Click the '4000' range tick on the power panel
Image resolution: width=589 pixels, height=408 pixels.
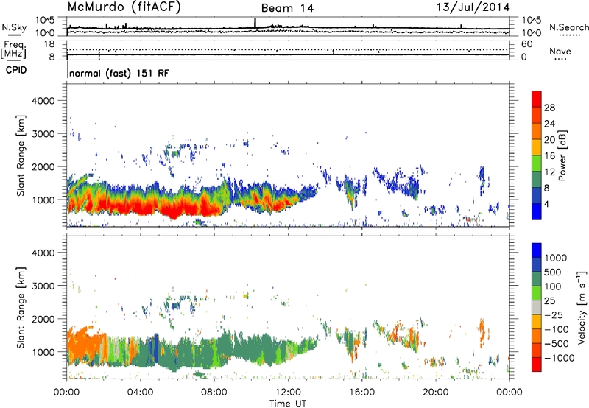[x=43, y=101]
